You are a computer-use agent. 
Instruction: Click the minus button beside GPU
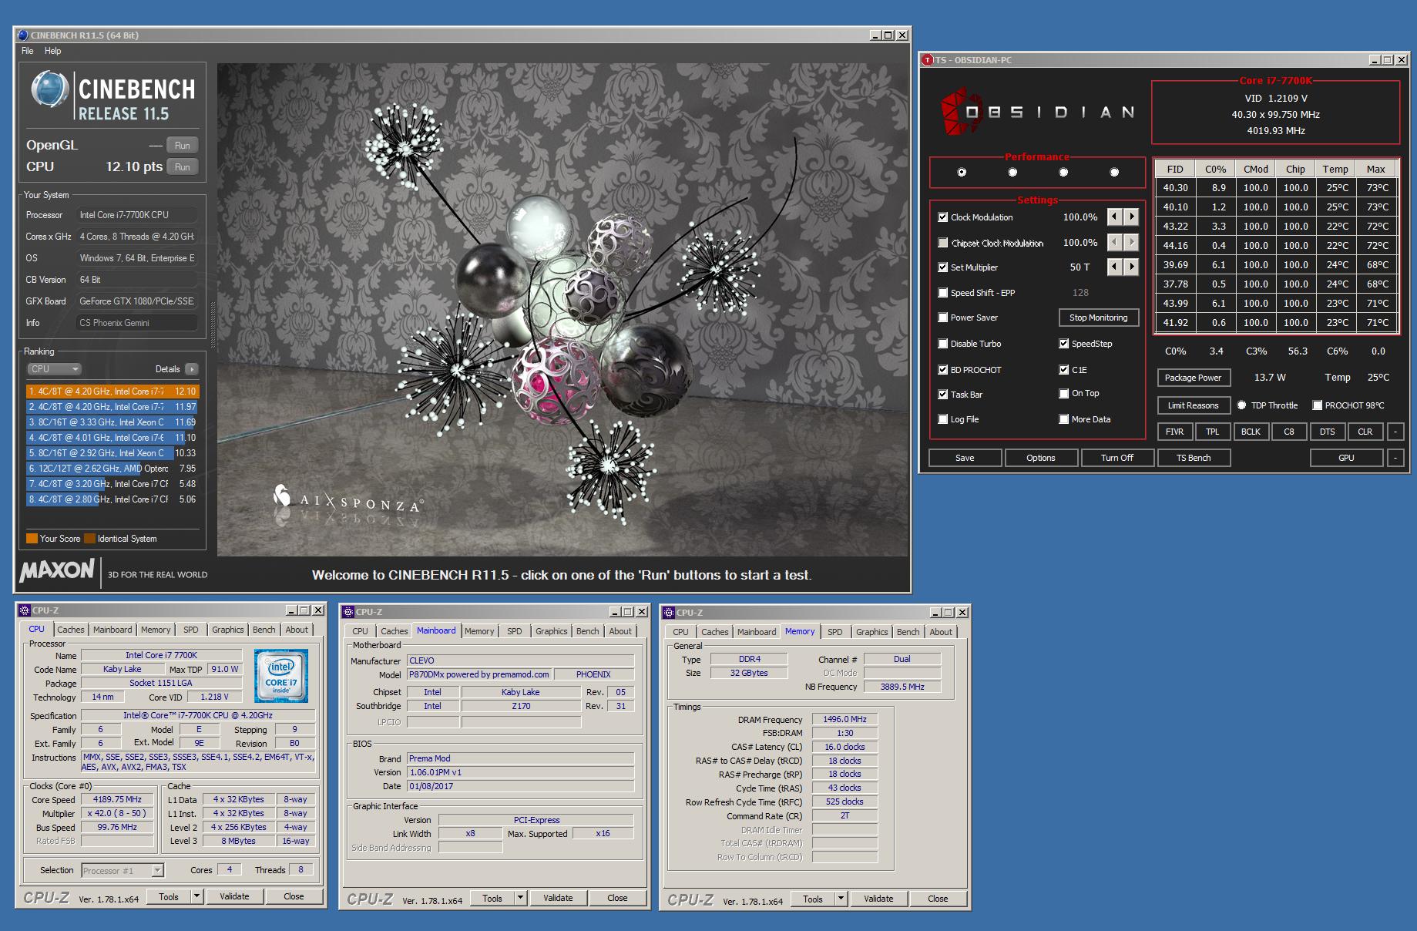pos(1395,458)
